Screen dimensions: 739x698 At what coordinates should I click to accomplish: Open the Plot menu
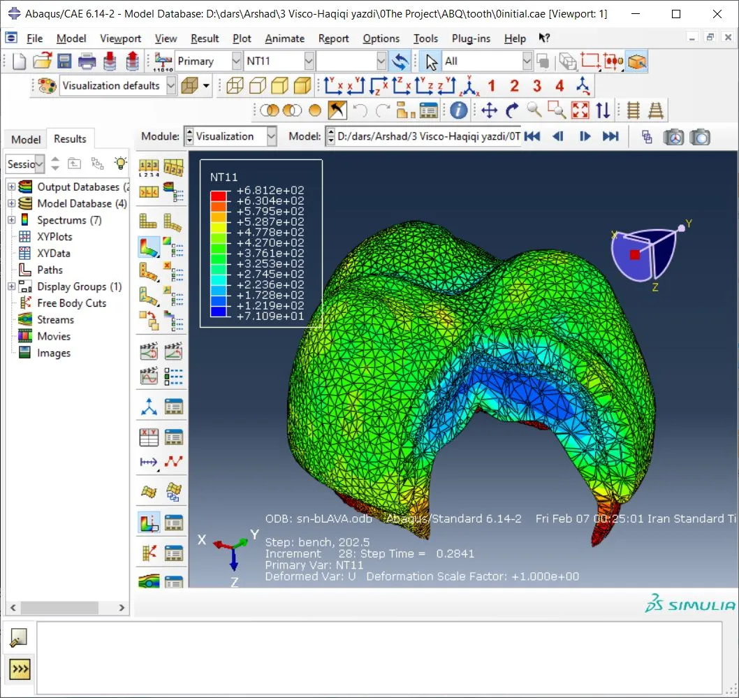pos(242,38)
